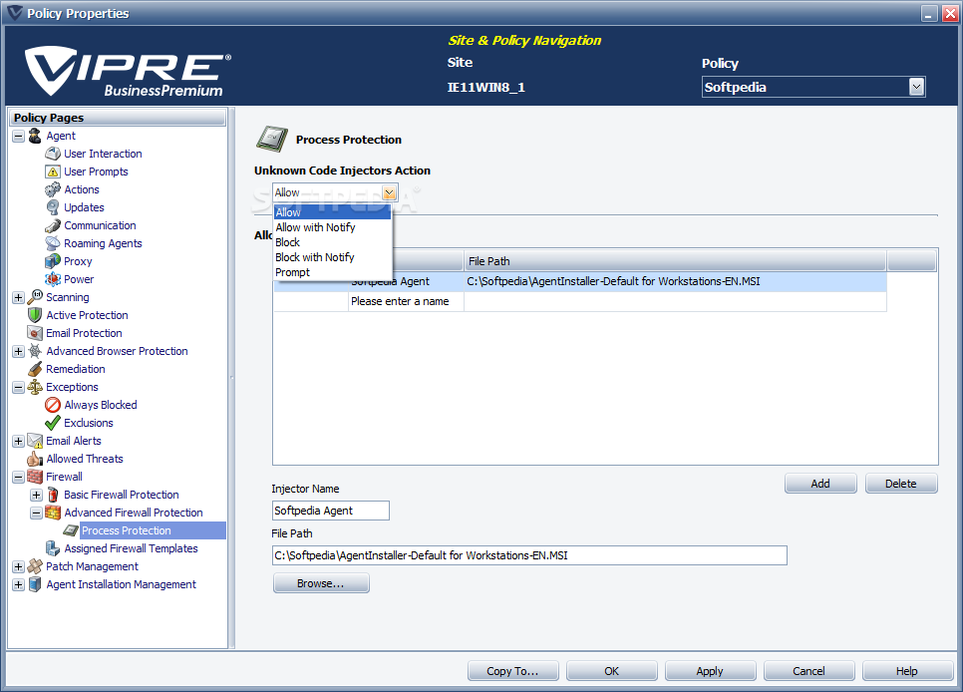The image size is (963, 692).
Task: Click the Help button
Action: tap(907, 671)
